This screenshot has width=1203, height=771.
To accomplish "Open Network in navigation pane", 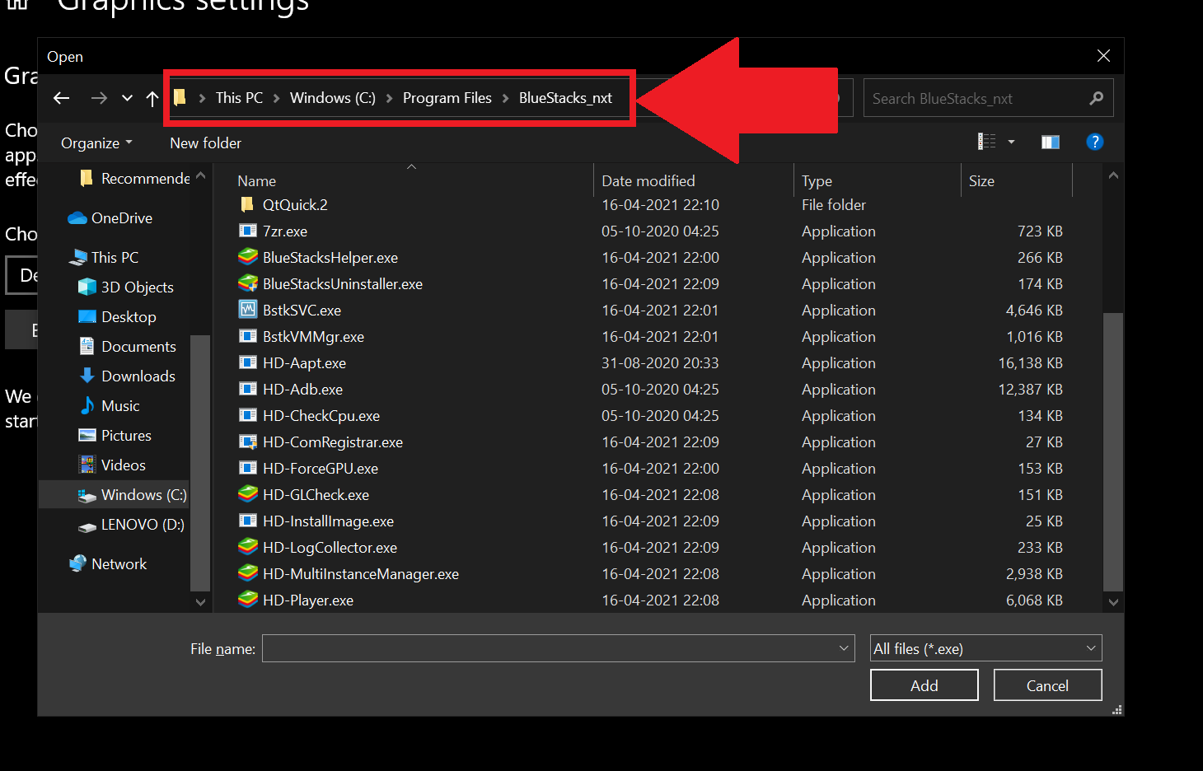I will [x=108, y=563].
